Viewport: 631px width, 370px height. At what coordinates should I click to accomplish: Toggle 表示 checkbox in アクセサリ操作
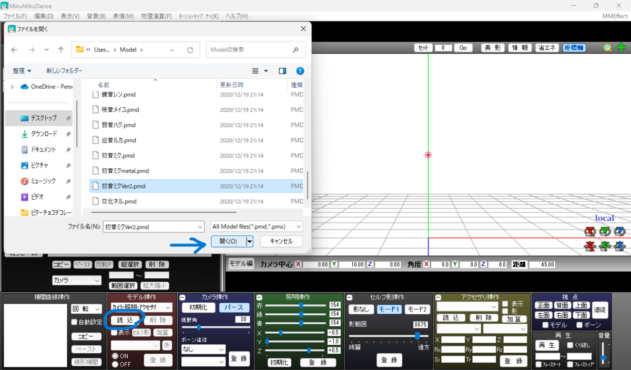505,304
